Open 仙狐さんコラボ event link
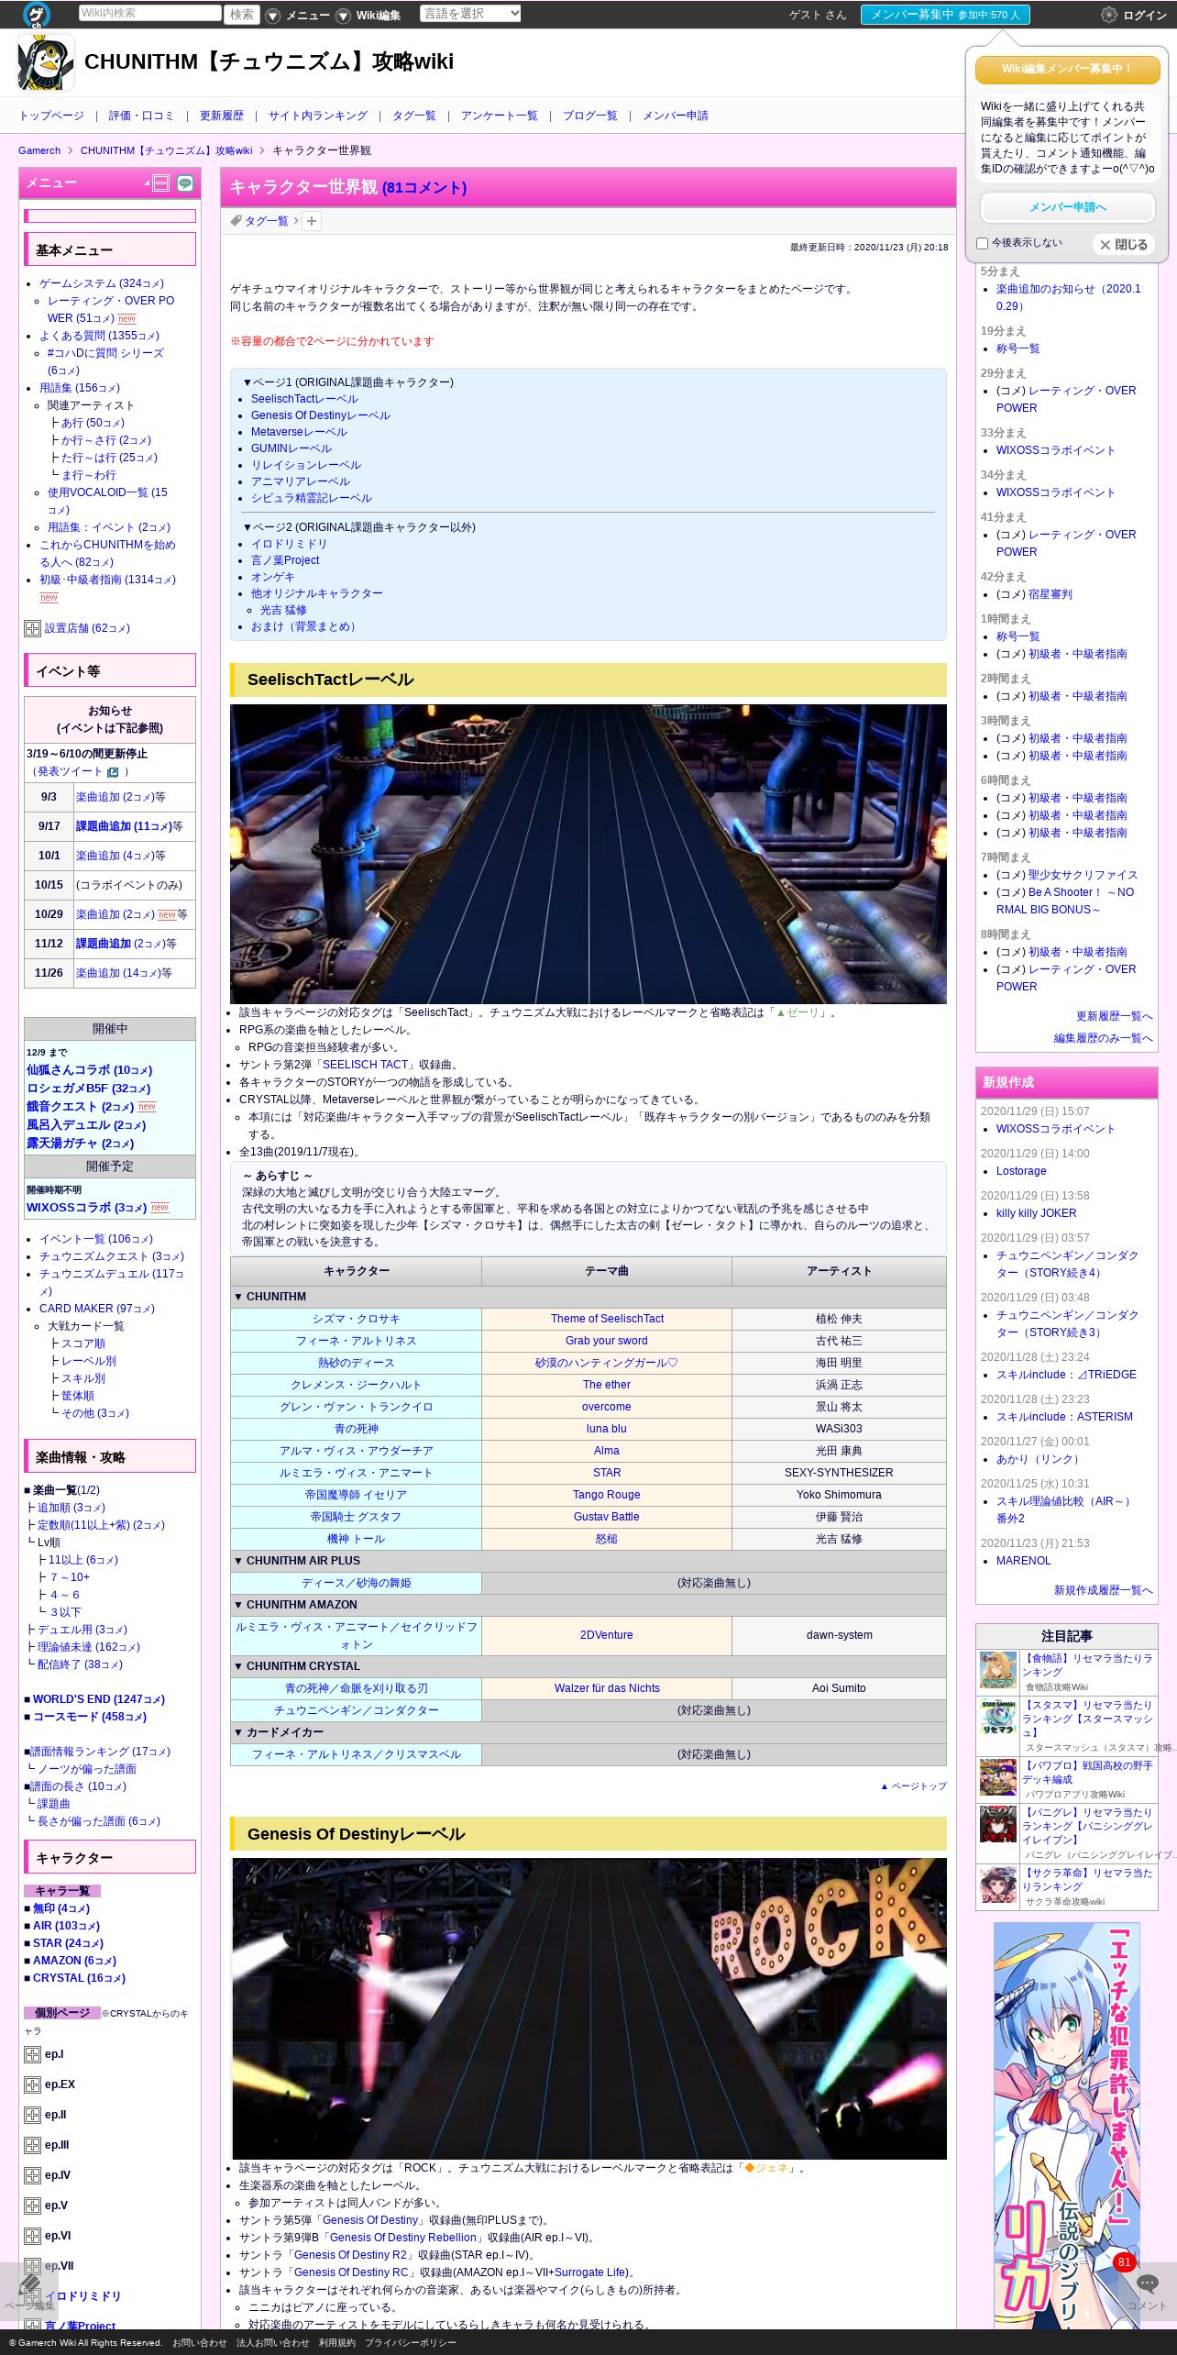This screenshot has height=2355, width=1177. coord(89,1070)
